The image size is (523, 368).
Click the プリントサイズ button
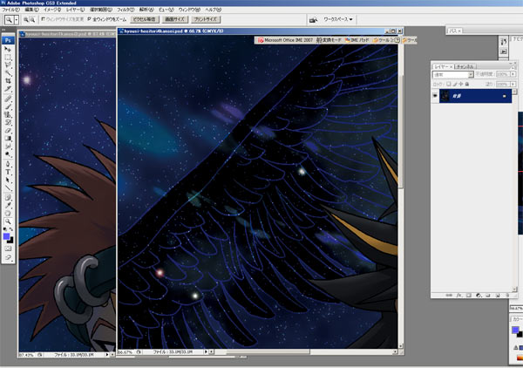206,20
